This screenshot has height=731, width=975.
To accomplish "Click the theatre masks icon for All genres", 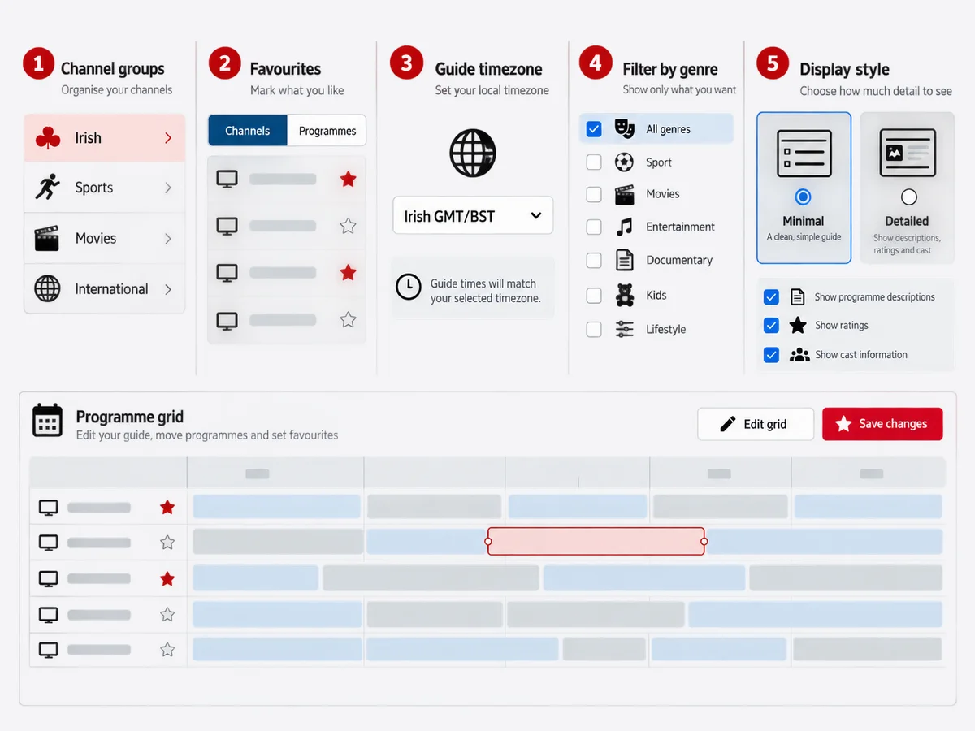I will (x=624, y=128).
